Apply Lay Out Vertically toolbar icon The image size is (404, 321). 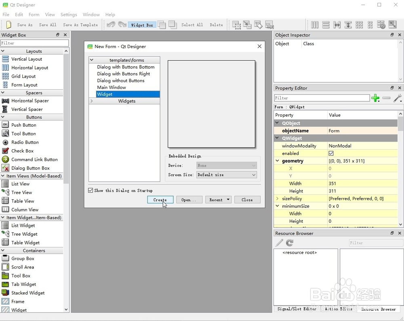(326, 25)
